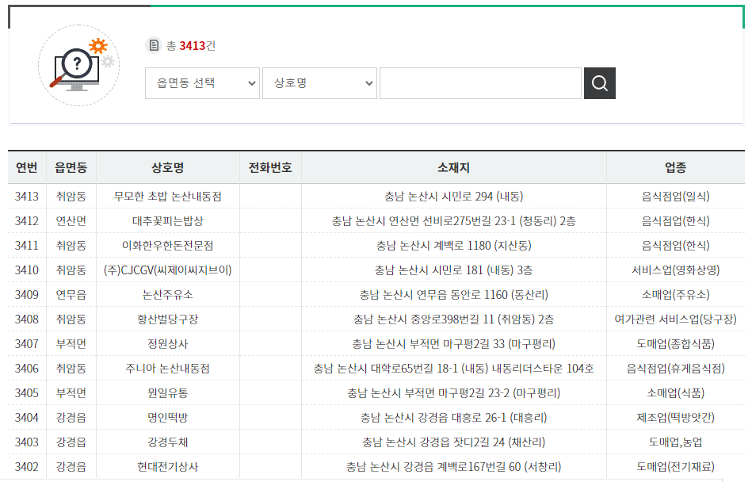The height and width of the screenshot is (482, 752).
Task: Click address 강경읍 대흥로 26-1 (대흥리)
Action: click(x=454, y=418)
